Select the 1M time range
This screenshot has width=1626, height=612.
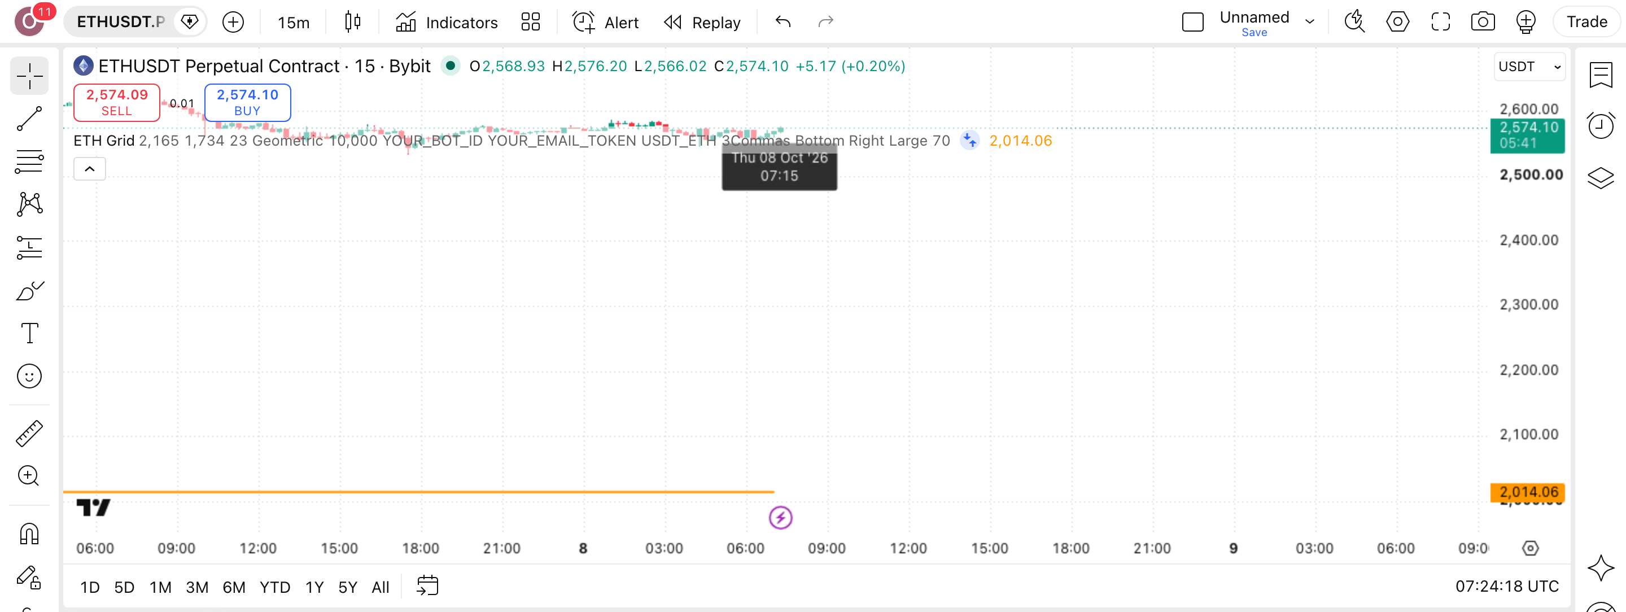click(160, 587)
